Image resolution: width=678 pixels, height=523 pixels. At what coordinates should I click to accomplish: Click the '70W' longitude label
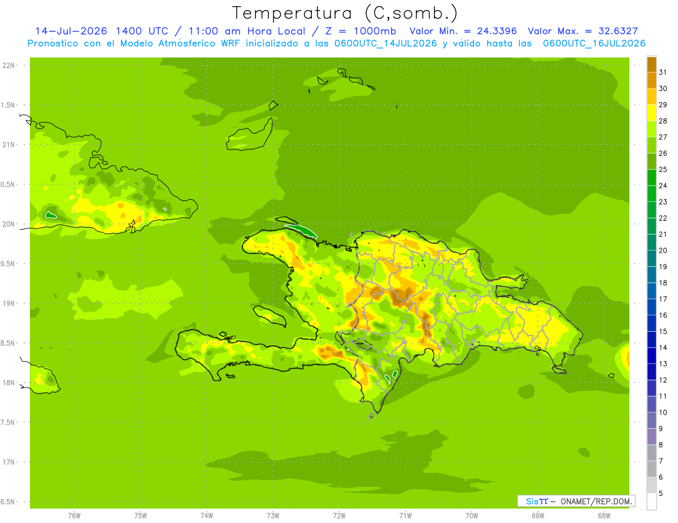[472, 516]
